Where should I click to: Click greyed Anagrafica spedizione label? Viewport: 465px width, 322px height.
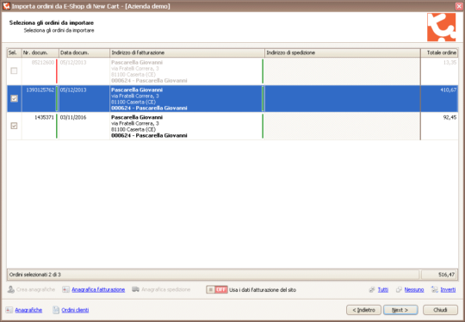point(166,289)
